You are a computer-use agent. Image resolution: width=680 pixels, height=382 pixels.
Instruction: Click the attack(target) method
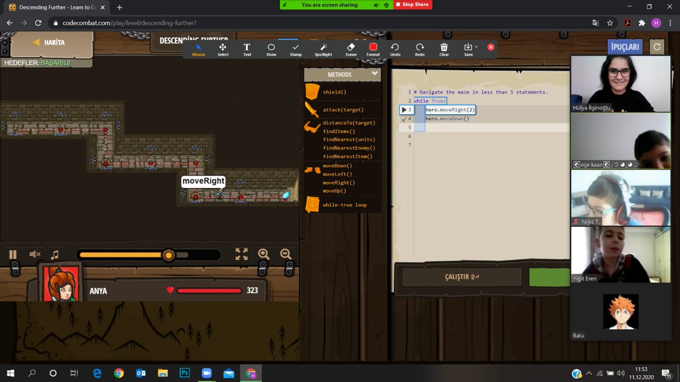click(343, 110)
